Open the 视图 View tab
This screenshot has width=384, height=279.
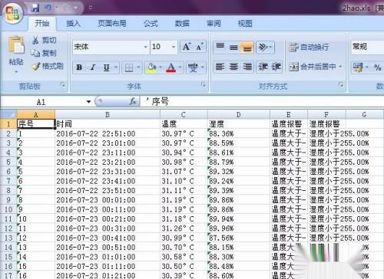(x=245, y=24)
